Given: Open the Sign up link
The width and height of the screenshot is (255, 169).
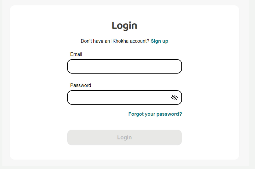Looking at the screenshot, I should coord(160,41).
